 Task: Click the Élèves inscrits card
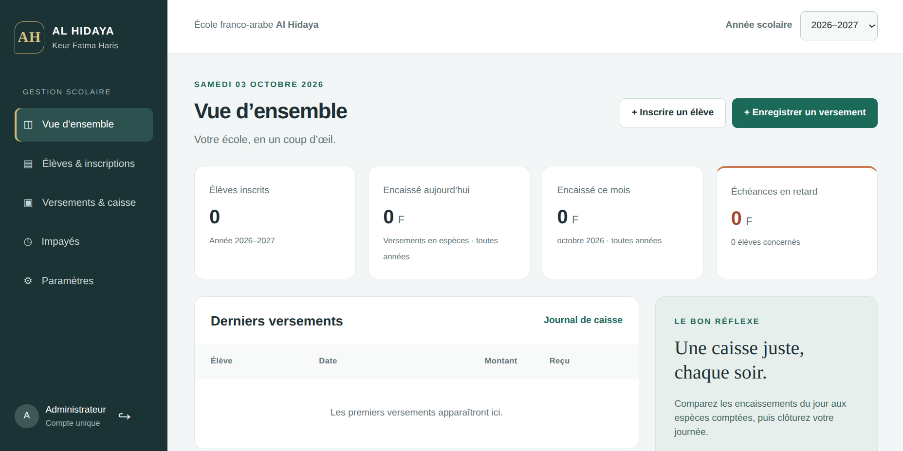[x=275, y=222]
